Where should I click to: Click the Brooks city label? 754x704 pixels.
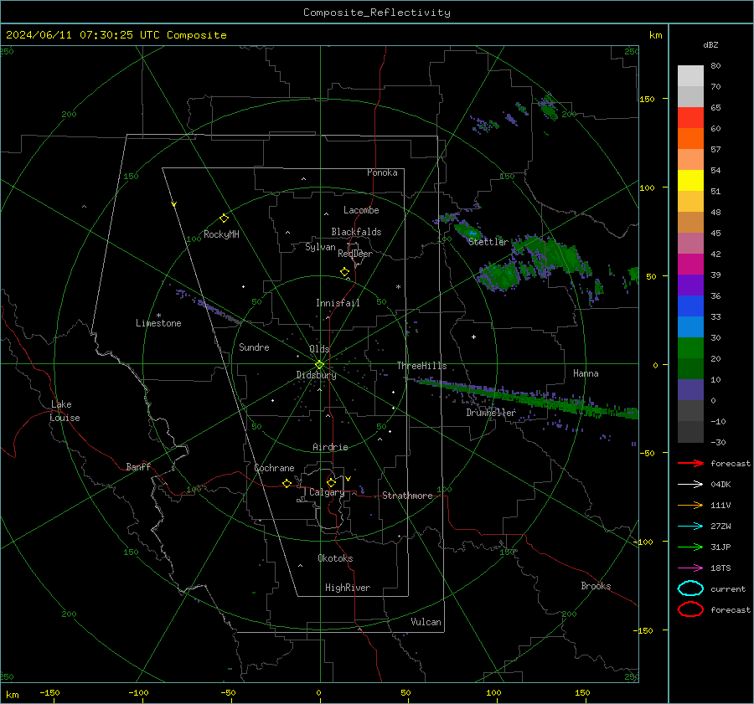pyautogui.click(x=596, y=586)
